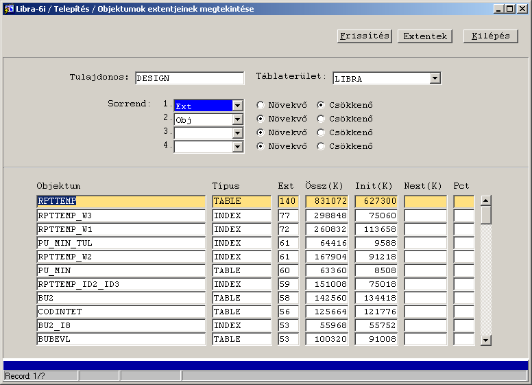532x385 pixels.
Task: Click the Libra-6i app icon in title bar
Action: [x=8, y=9]
